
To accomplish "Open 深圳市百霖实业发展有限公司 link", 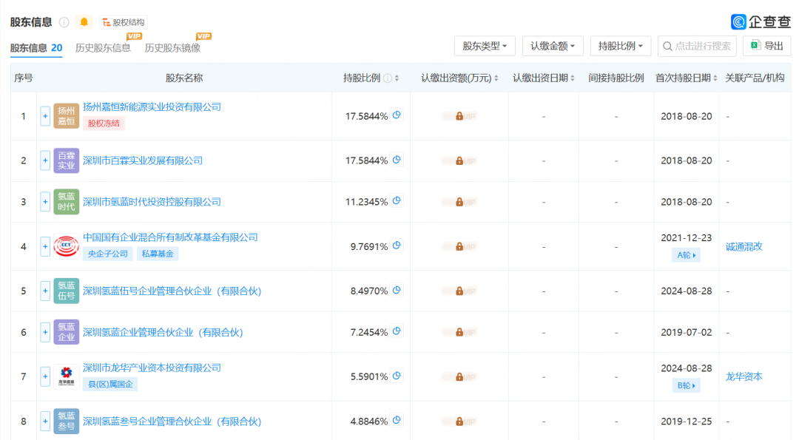I will coord(143,160).
